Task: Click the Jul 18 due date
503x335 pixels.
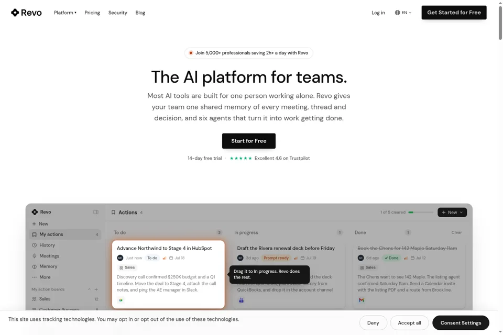Action: coord(177,258)
